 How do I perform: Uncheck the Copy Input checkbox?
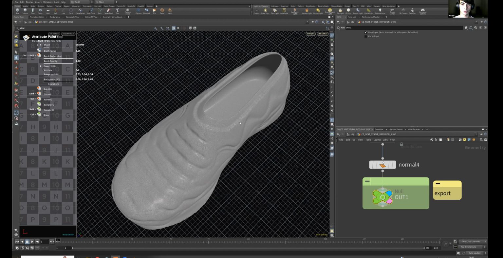[366, 32]
